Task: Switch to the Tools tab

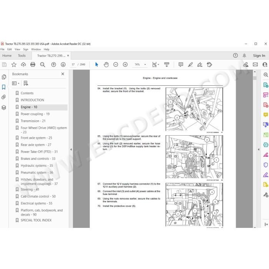Action: [22, 56]
